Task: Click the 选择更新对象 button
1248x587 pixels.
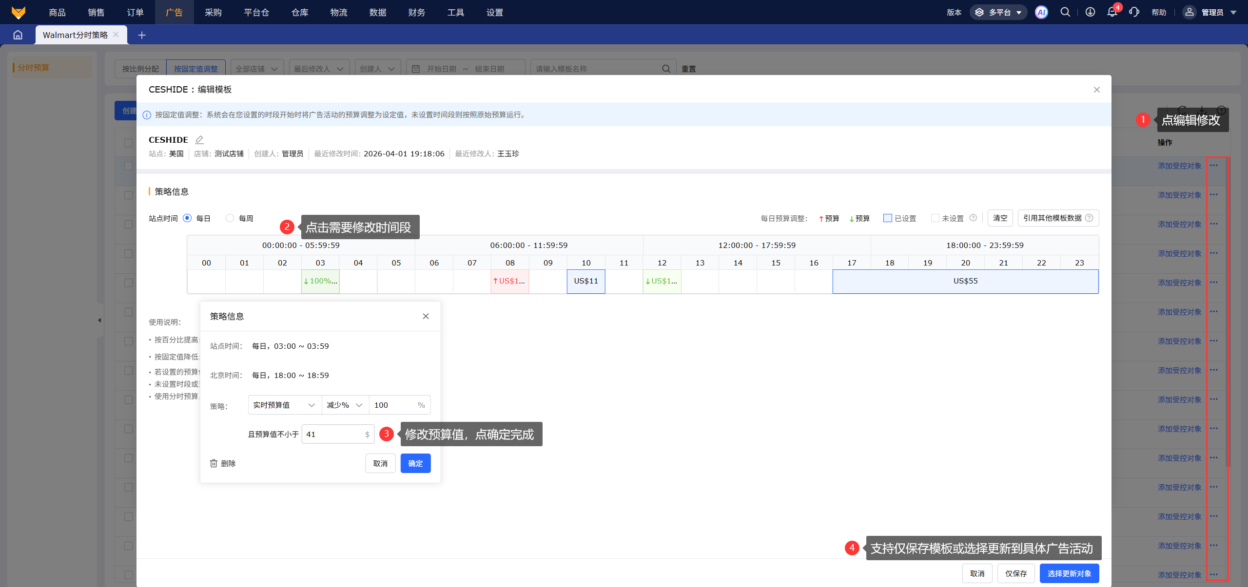Action: coord(1069,573)
